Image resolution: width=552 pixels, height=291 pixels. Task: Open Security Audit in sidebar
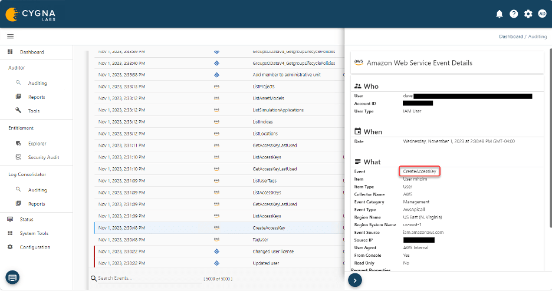pyautogui.click(x=44, y=157)
